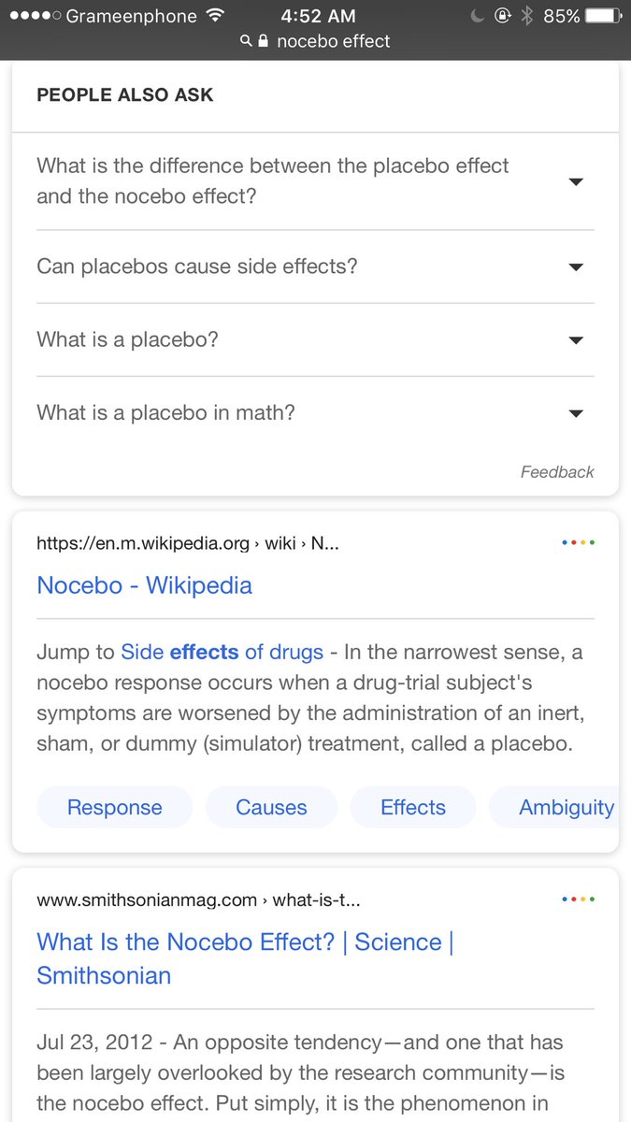
Task: Select the Ambiguity section chip
Action: [566, 807]
